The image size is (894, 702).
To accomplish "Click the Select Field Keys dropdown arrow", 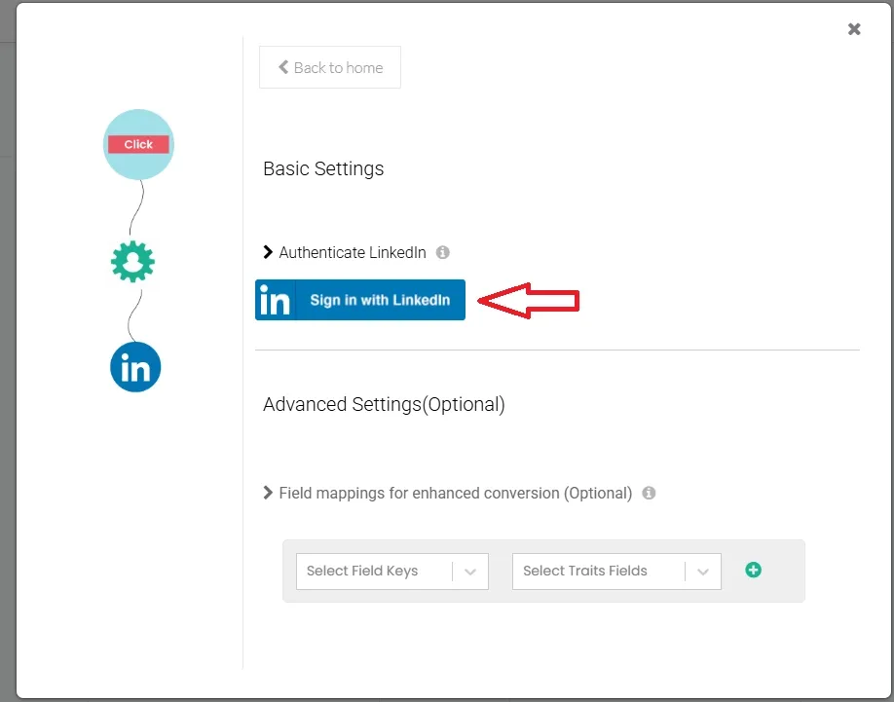I will (470, 572).
